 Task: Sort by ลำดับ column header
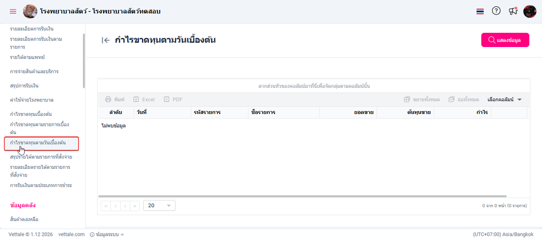point(116,112)
